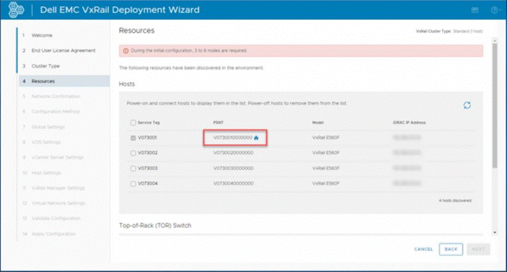
Task: Go to the Welcome step
Action: pyautogui.click(x=41, y=35)
